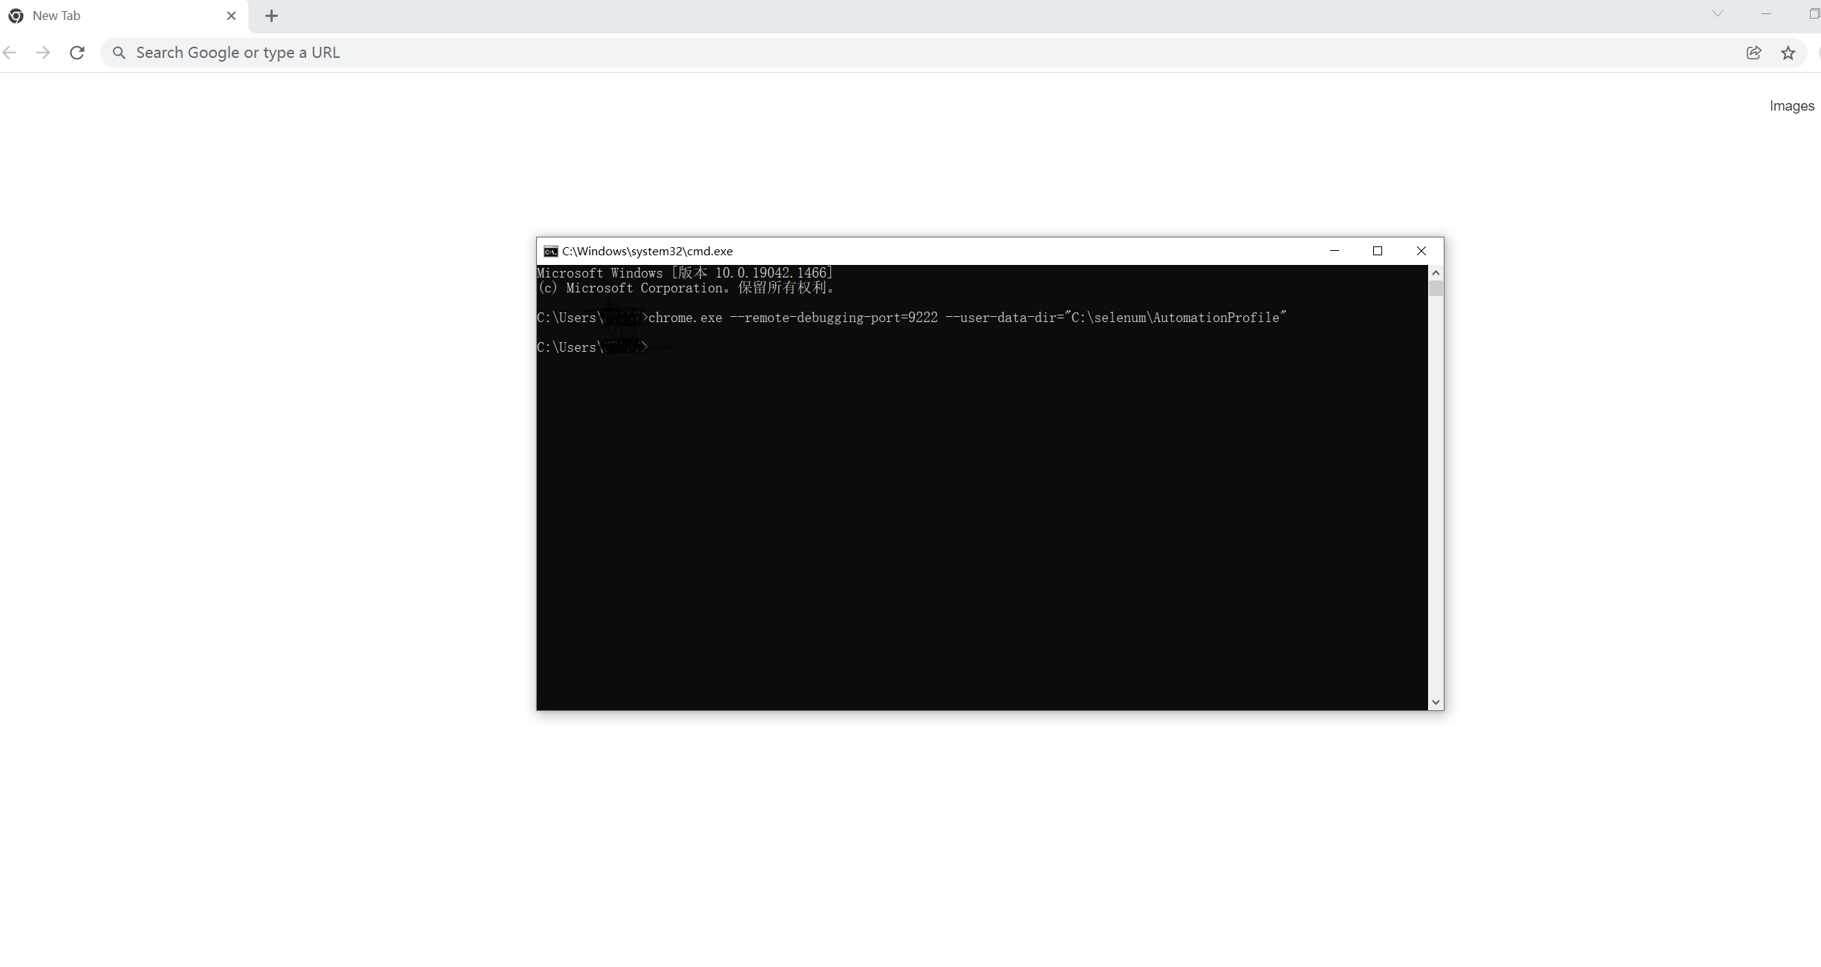Close the New Tab browser tab
The image size is (1821, 967).
(x=231, y=16)
